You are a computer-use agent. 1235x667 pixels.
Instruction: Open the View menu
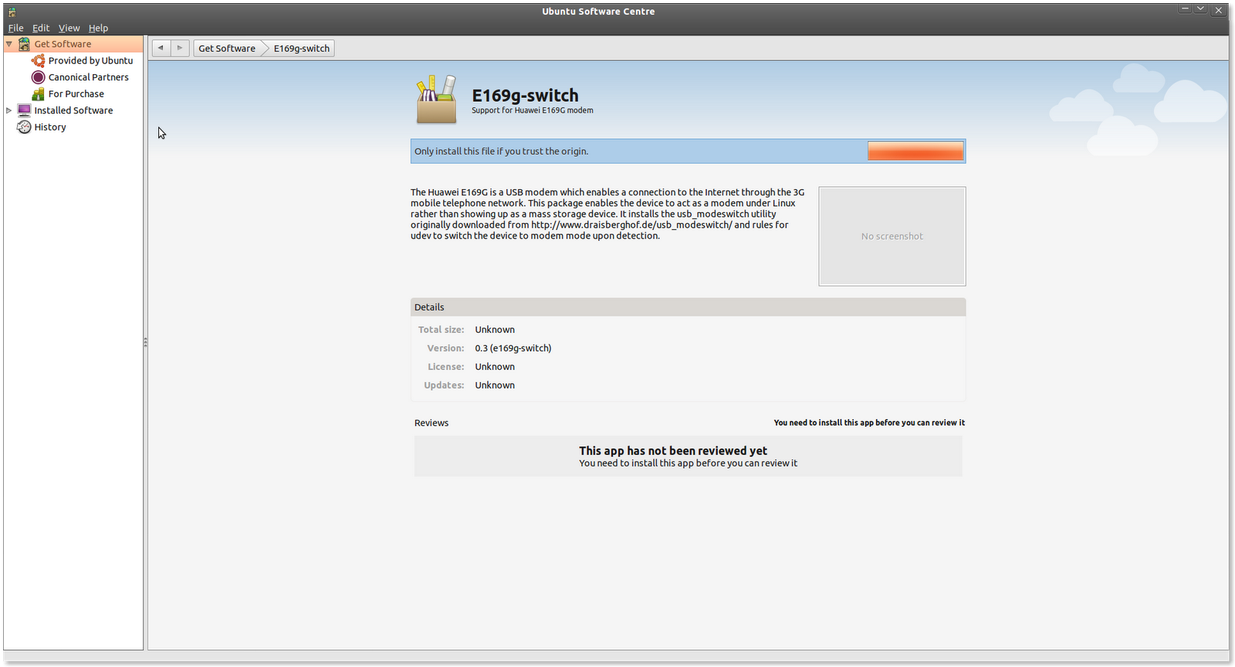69,28
